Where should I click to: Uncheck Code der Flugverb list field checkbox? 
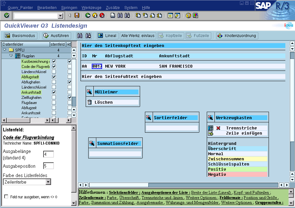coord(54,66)
